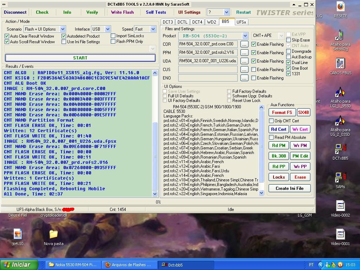The height and width of the screenshot is (270, 360).
Task: Browse for the UDA file
Action: [x=244, y=61]
